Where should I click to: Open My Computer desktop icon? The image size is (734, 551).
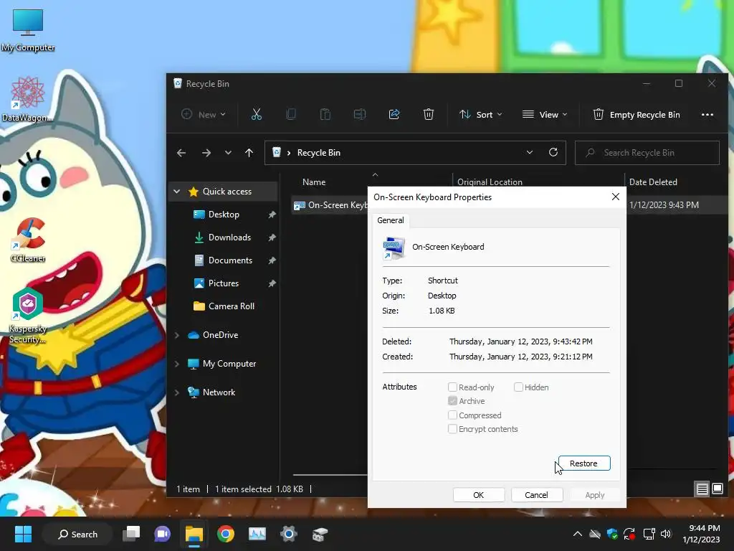28,30
